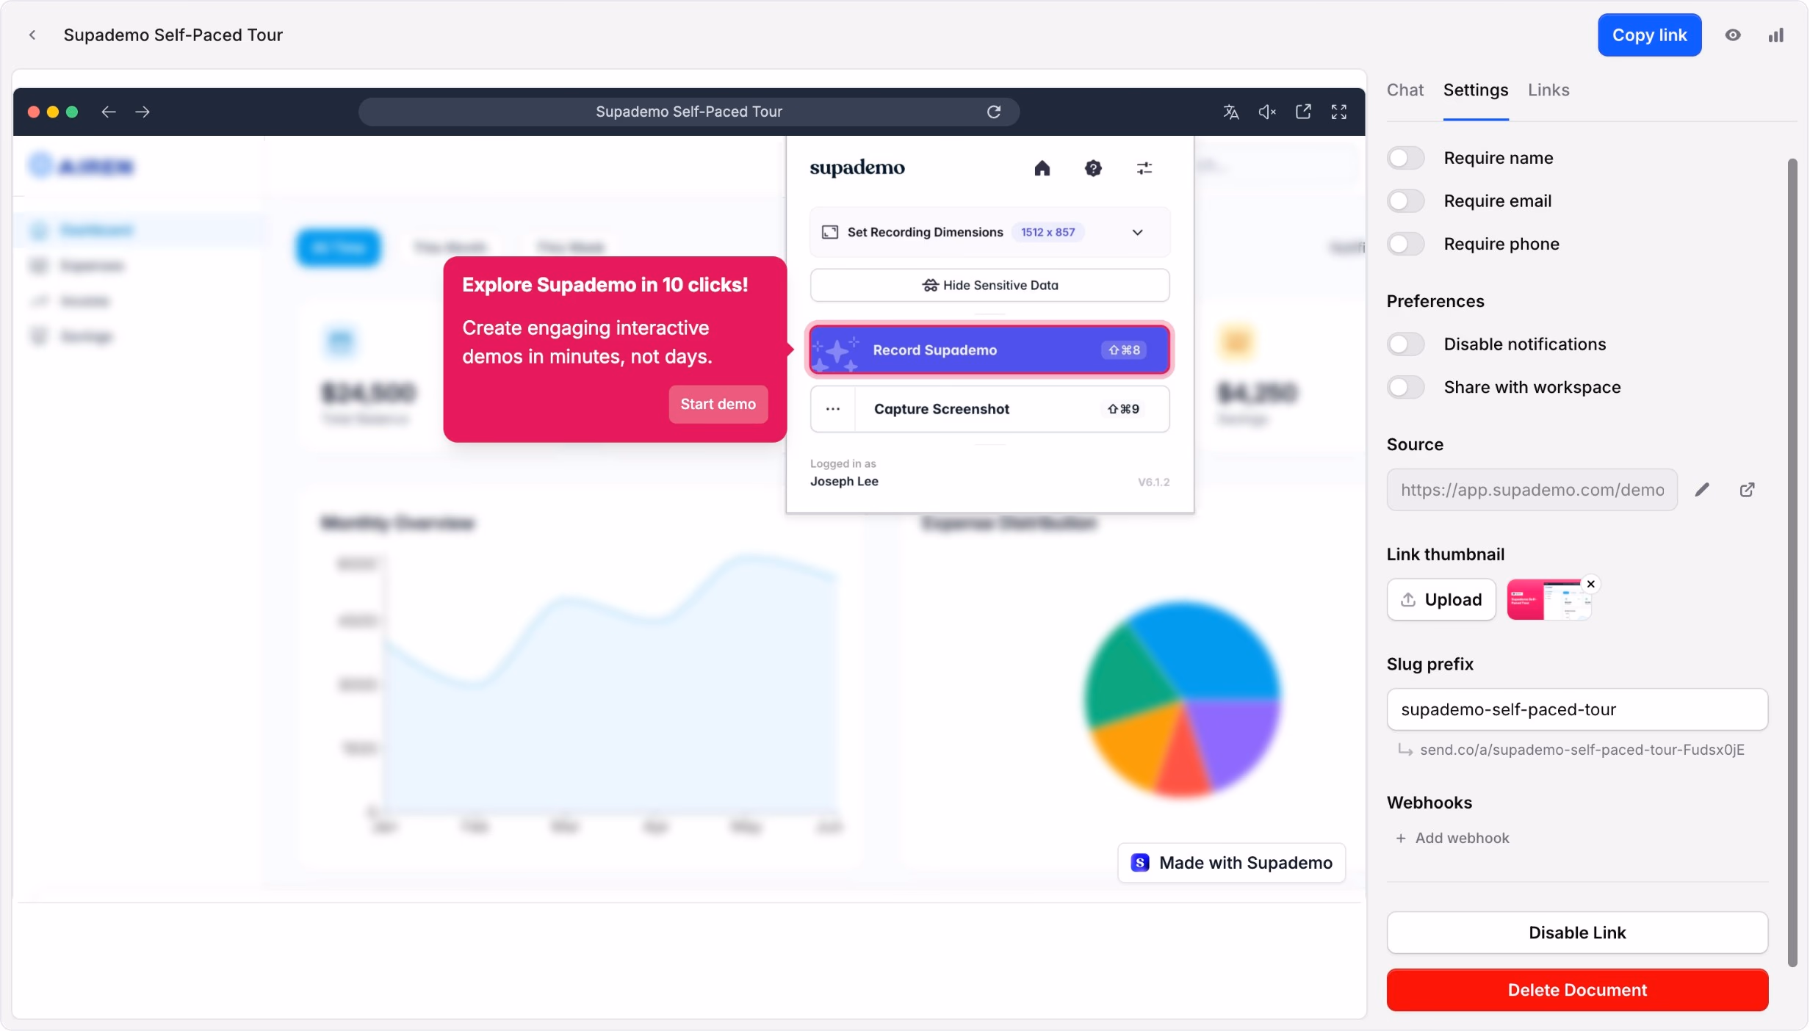The image size is (1810, 1031).
Task: Turn on Share with workspace
Action: tap(1405, 387)
